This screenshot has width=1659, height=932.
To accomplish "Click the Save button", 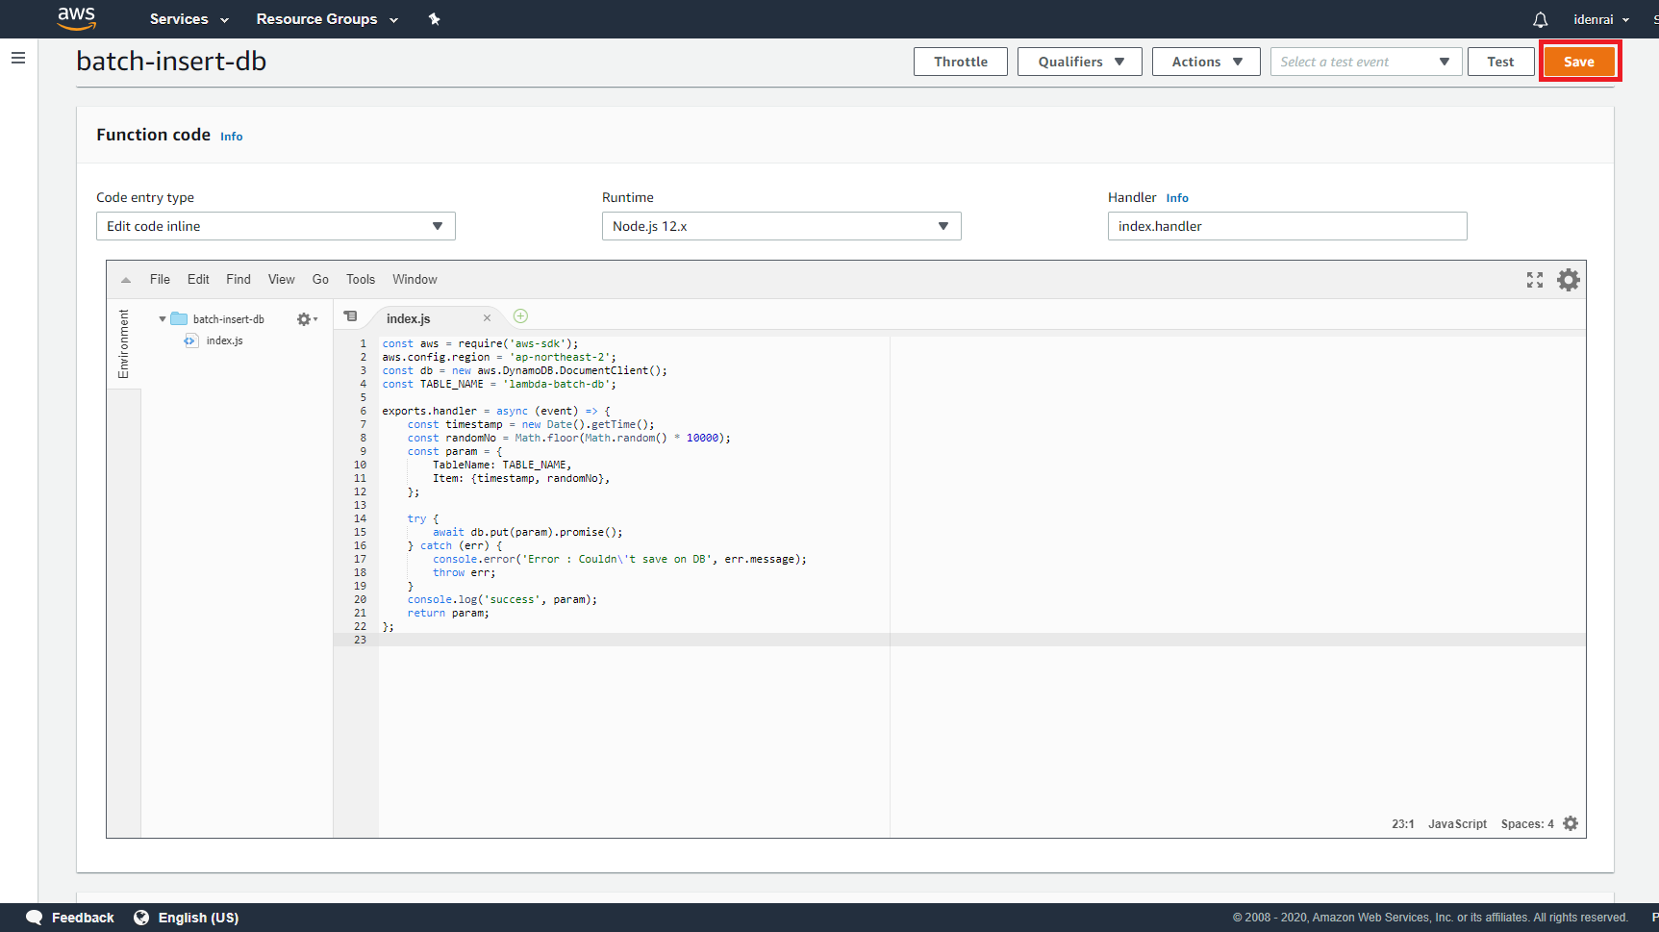I will 1579,61.
